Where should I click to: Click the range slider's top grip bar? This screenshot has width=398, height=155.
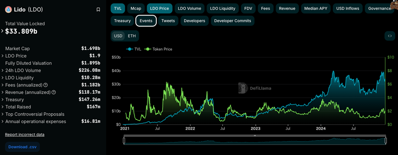255,136
